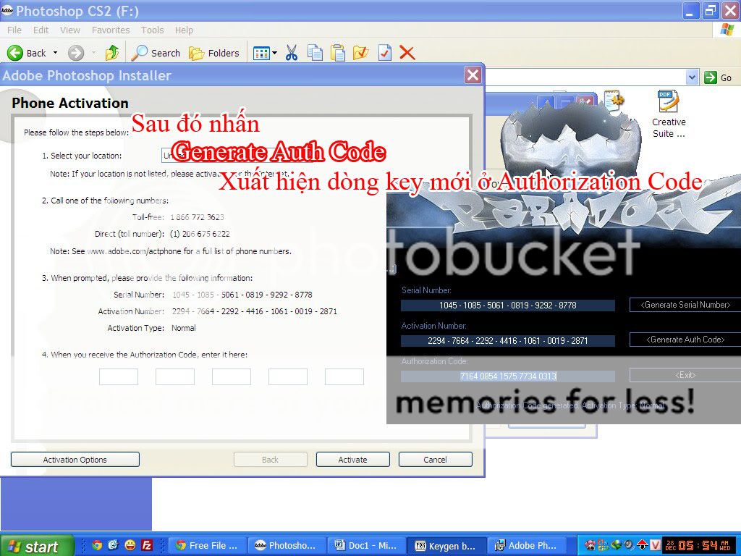This screenshot has width=741, height=556.
Task: Click the fourth Authorization Code entry box
Action: [x=288, y=376]
